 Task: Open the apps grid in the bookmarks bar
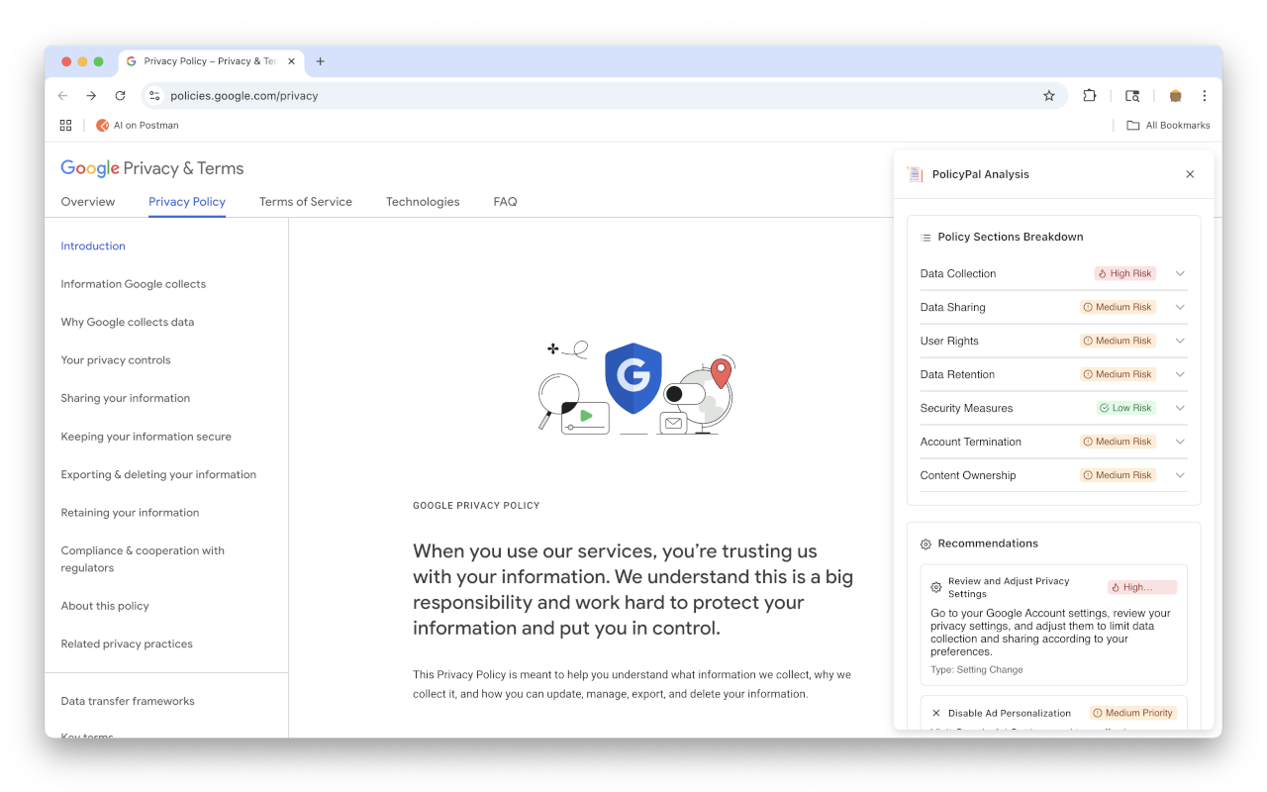coord(66,126)
